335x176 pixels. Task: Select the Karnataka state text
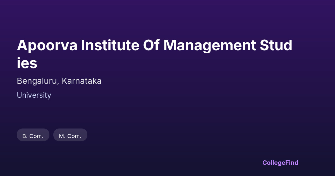(x=82, y=81)
